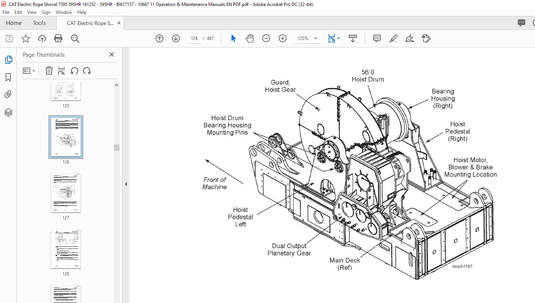The width and height of the screenshot is (535, 303).
Task: Click the 'hmch1167' figure reference text
Action: pyautogui.click(x=462, y=266)
